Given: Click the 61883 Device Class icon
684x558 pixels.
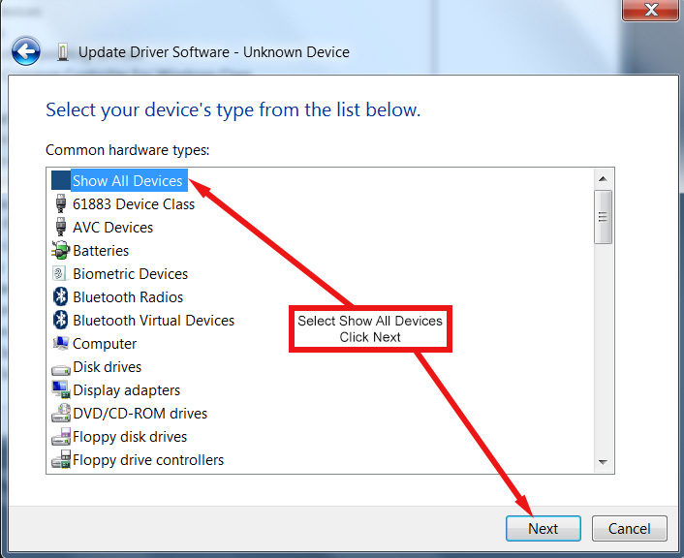Looking at the screenshot, I should 60,204.
